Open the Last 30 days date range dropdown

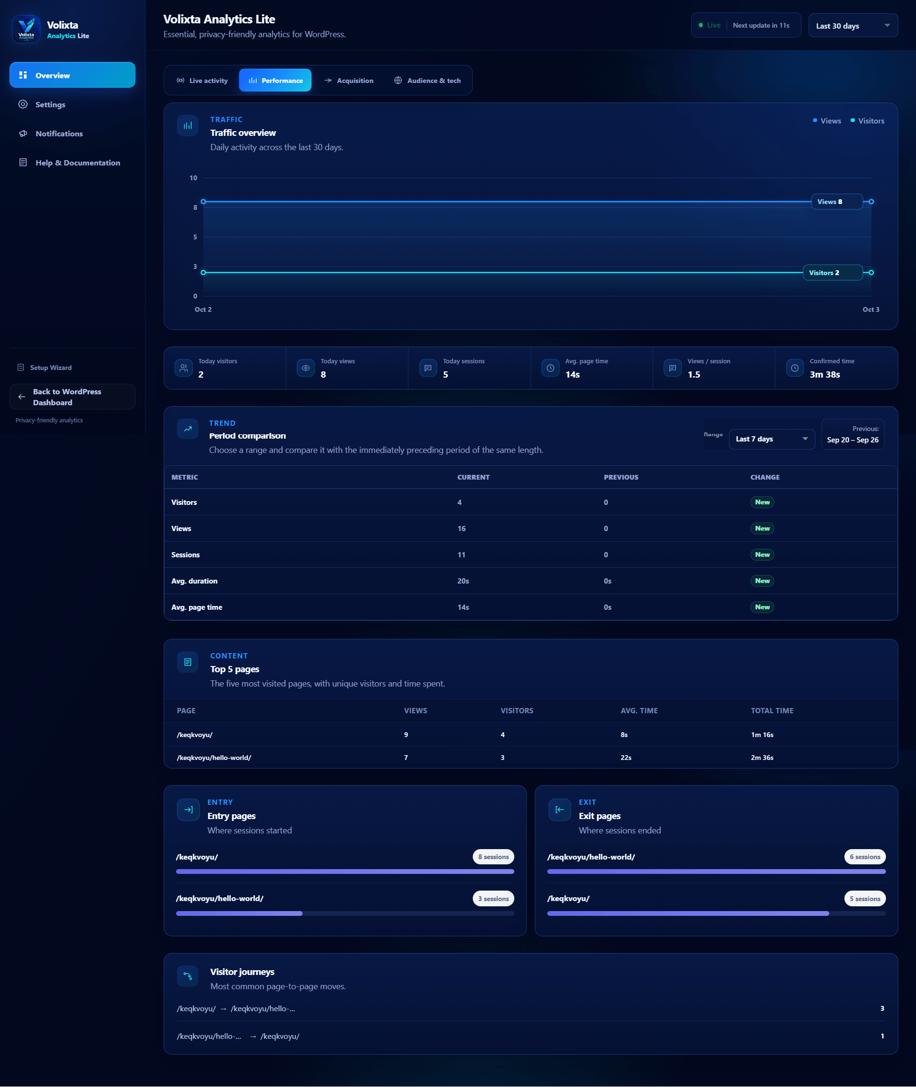click(853, 25)
